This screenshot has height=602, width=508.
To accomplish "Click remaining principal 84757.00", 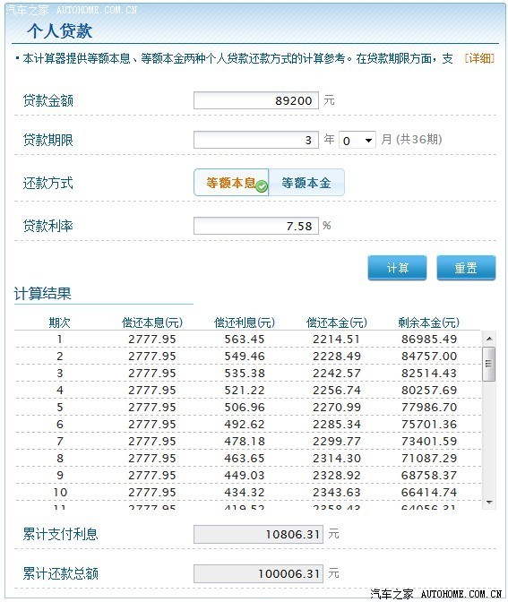I will point(429,357).
